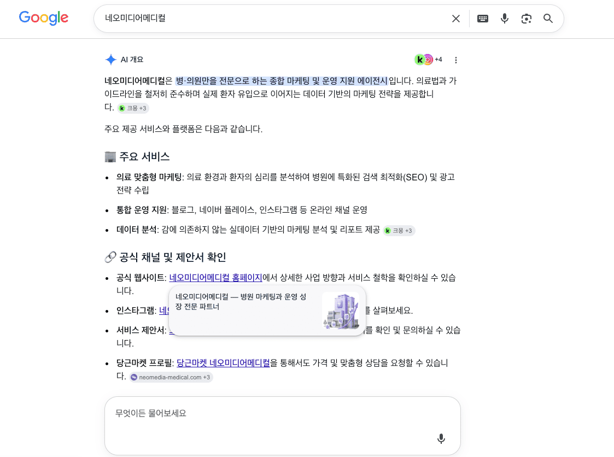Start voice search in the top search bar

coord(504,19)
